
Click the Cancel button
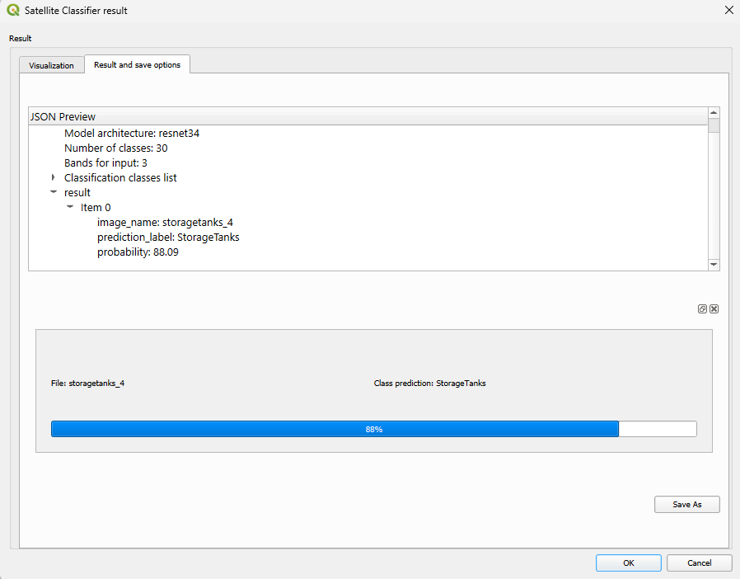[699, 563]
